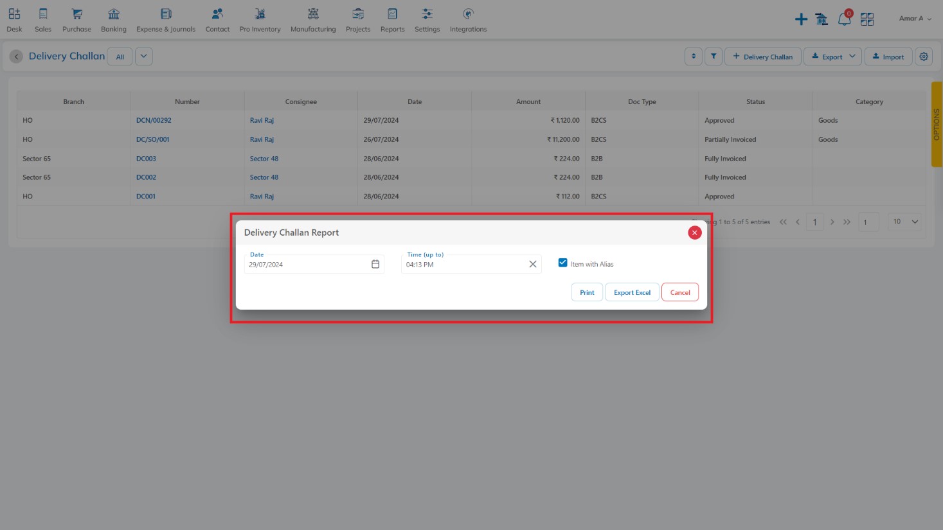Open the filter funnel icon
This screenshot has width=943, height=530.
point(714,57)
